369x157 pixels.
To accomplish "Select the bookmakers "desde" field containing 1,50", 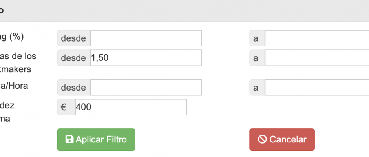I will point(146,58).
